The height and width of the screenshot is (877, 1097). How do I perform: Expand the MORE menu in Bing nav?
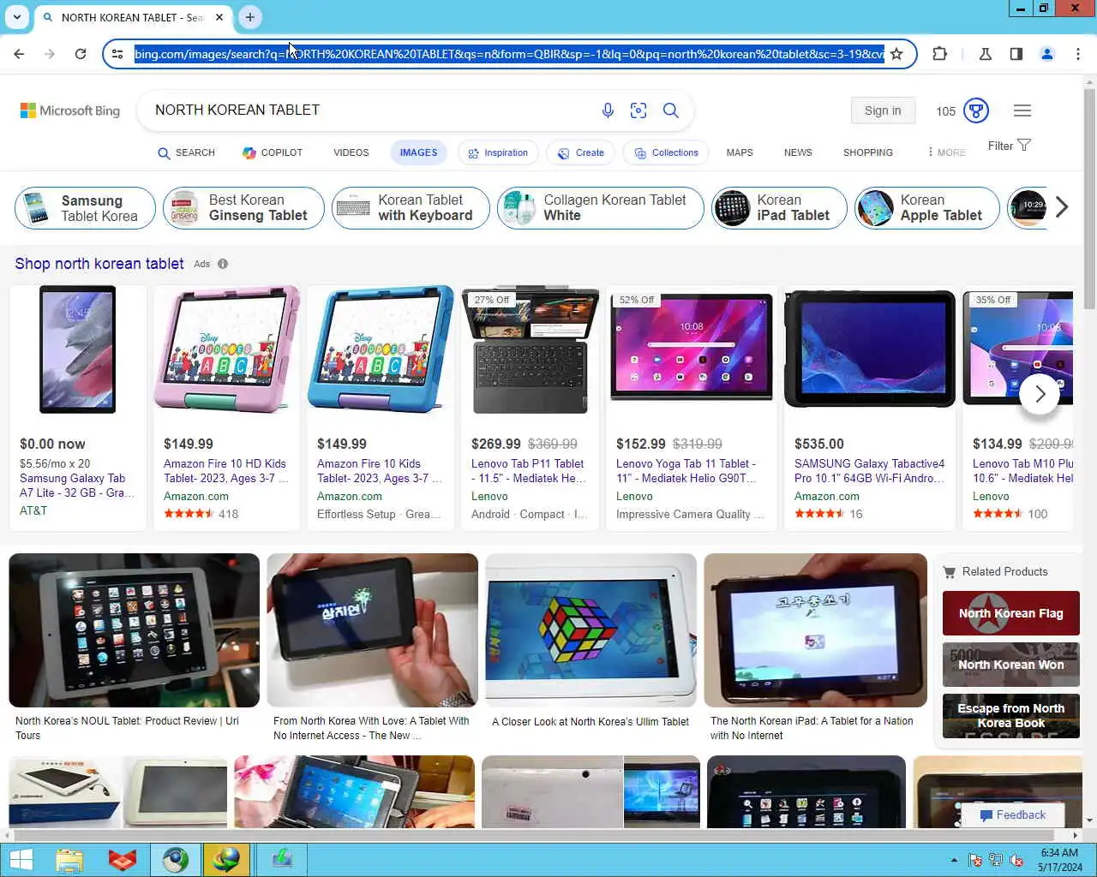(x=946, y=152)
